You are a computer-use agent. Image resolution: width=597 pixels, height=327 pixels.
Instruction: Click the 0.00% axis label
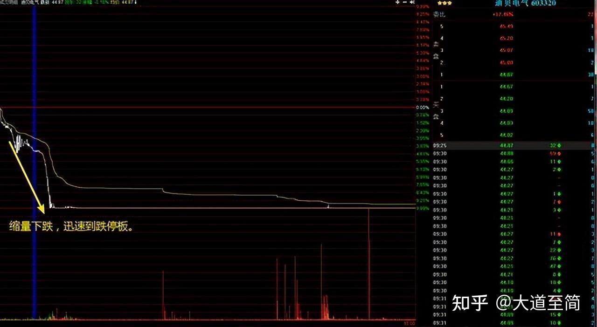point(422,108)
